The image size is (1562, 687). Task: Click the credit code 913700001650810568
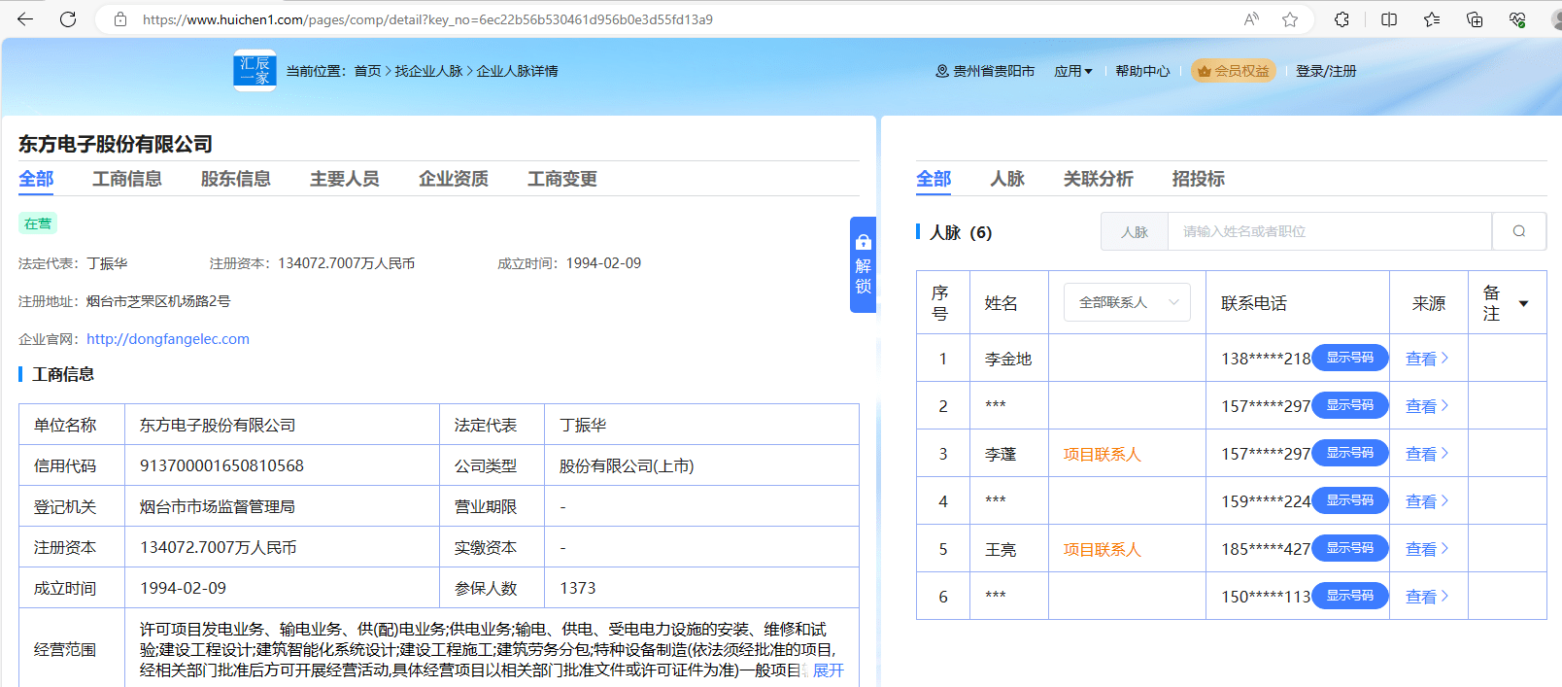pyautogui.click(x=221, y=466)
